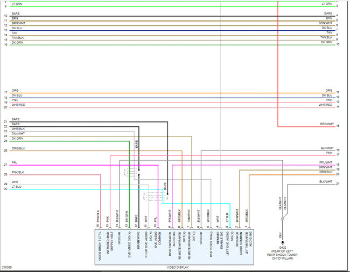Screen dimensions: 350x272
Task: Click the TAN/BLK label at wire 15
Action: pos(18,38)
